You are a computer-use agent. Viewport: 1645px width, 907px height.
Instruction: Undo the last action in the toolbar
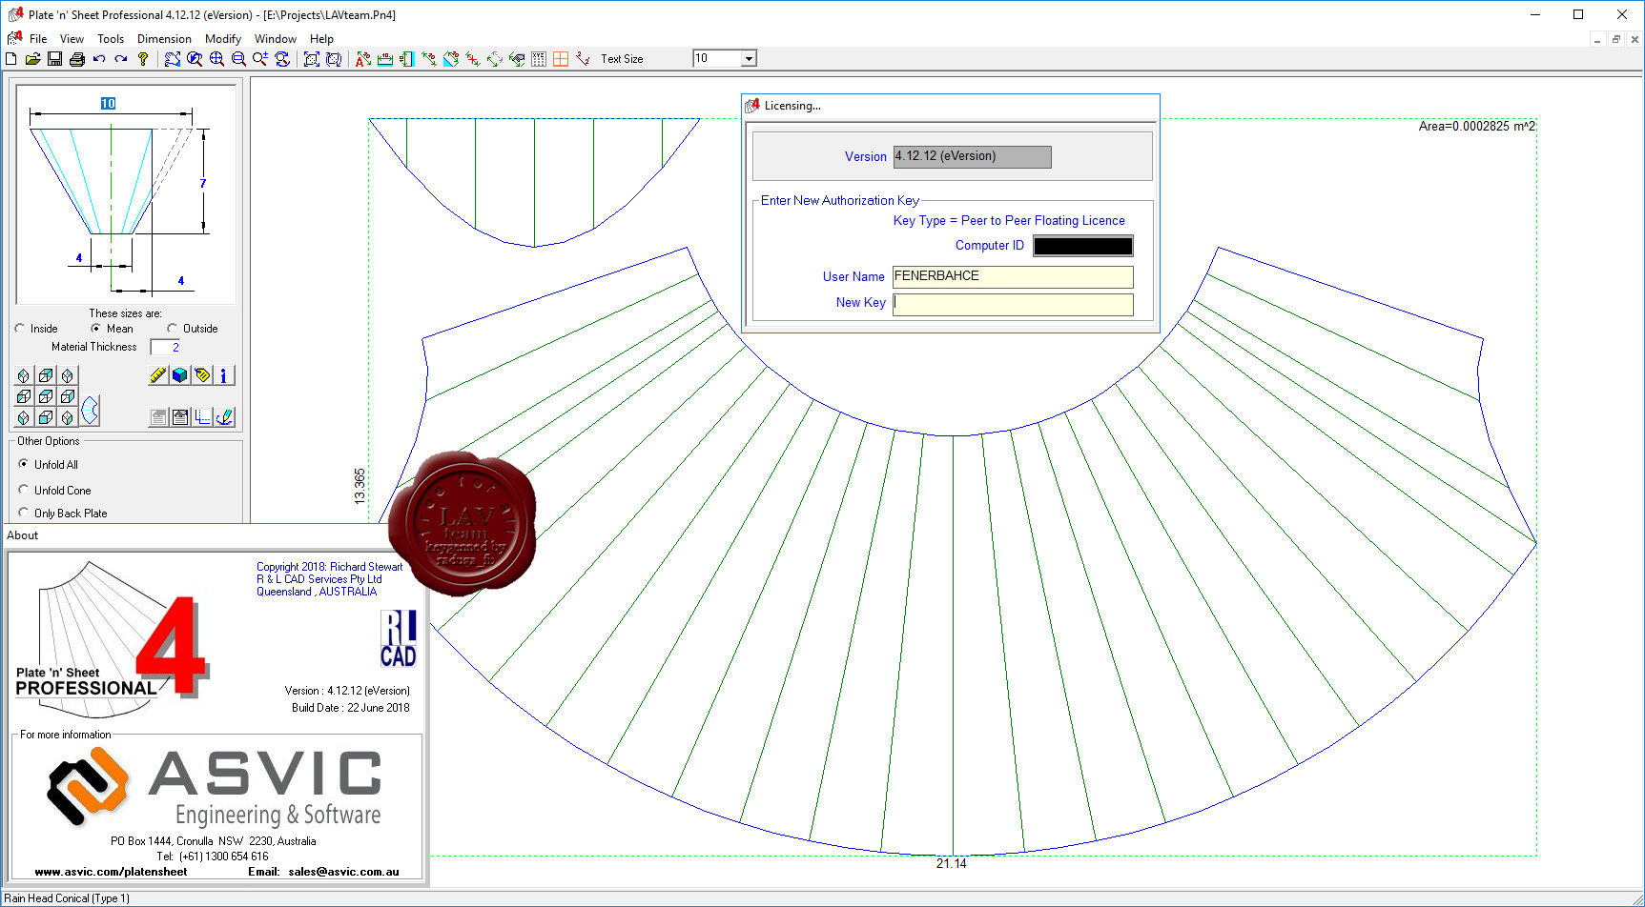99,59
